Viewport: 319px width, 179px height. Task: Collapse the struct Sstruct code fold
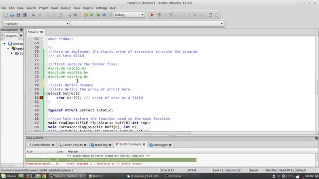pos(46,93)
